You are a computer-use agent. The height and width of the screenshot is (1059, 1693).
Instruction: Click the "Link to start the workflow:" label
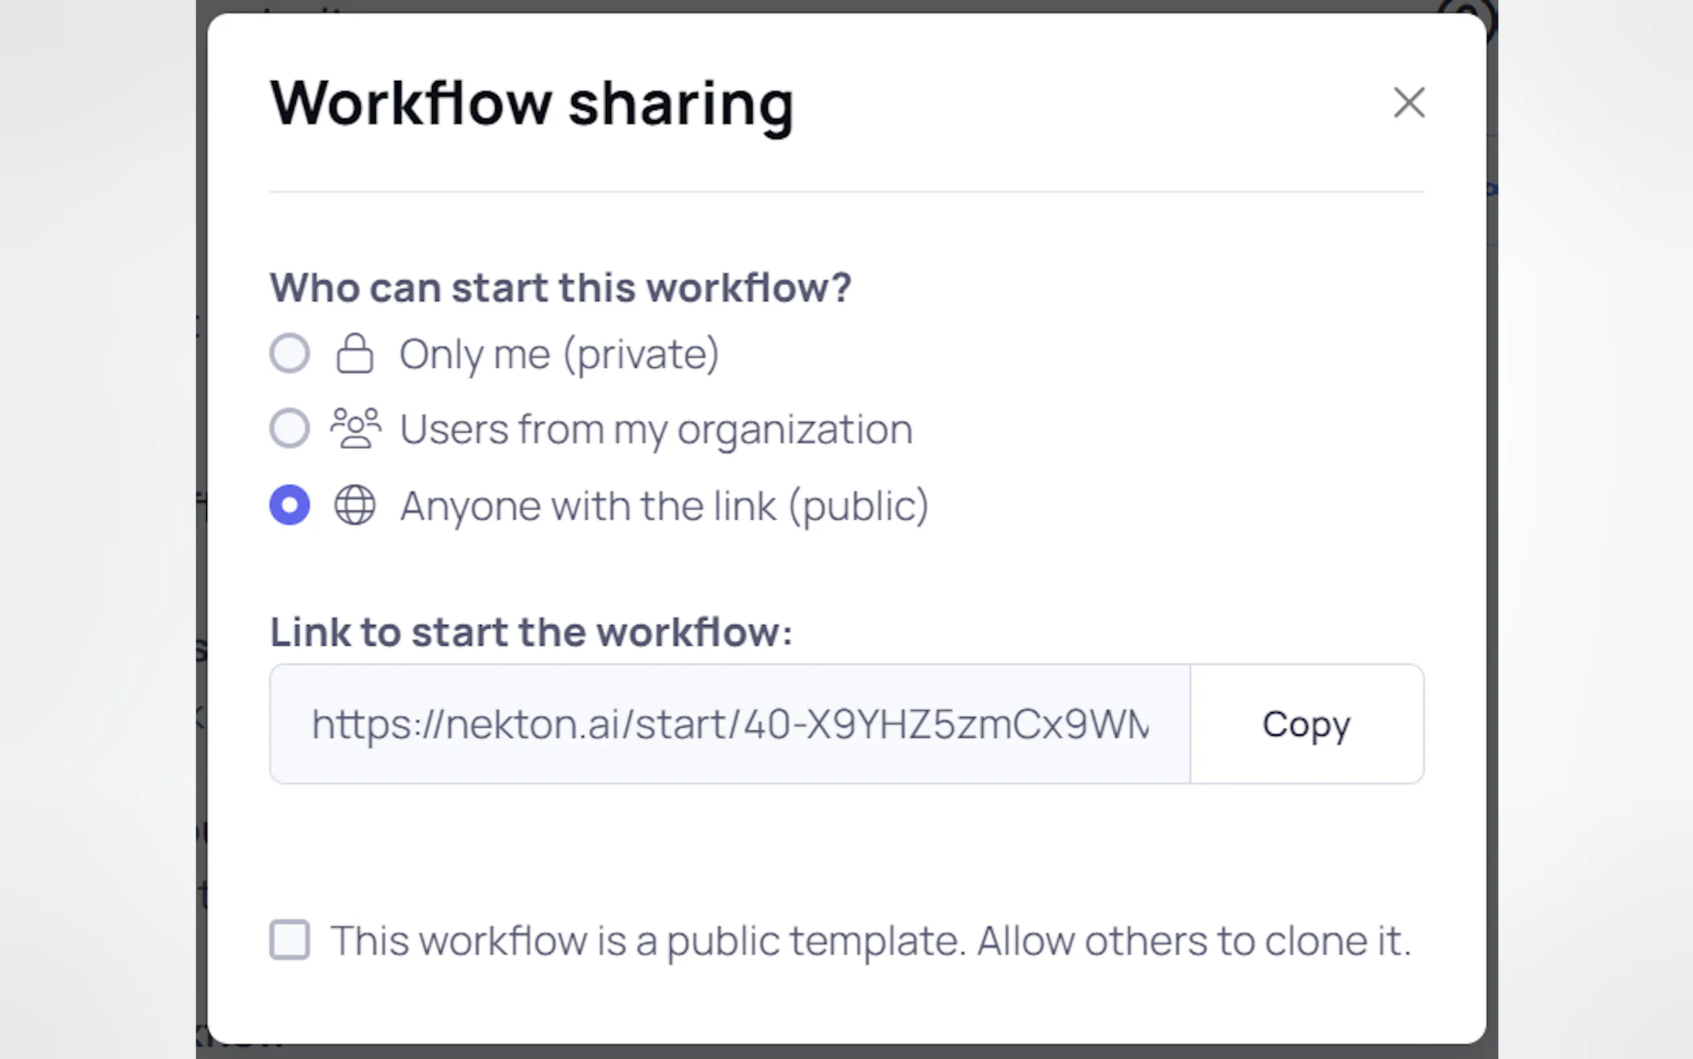[531, 632]
